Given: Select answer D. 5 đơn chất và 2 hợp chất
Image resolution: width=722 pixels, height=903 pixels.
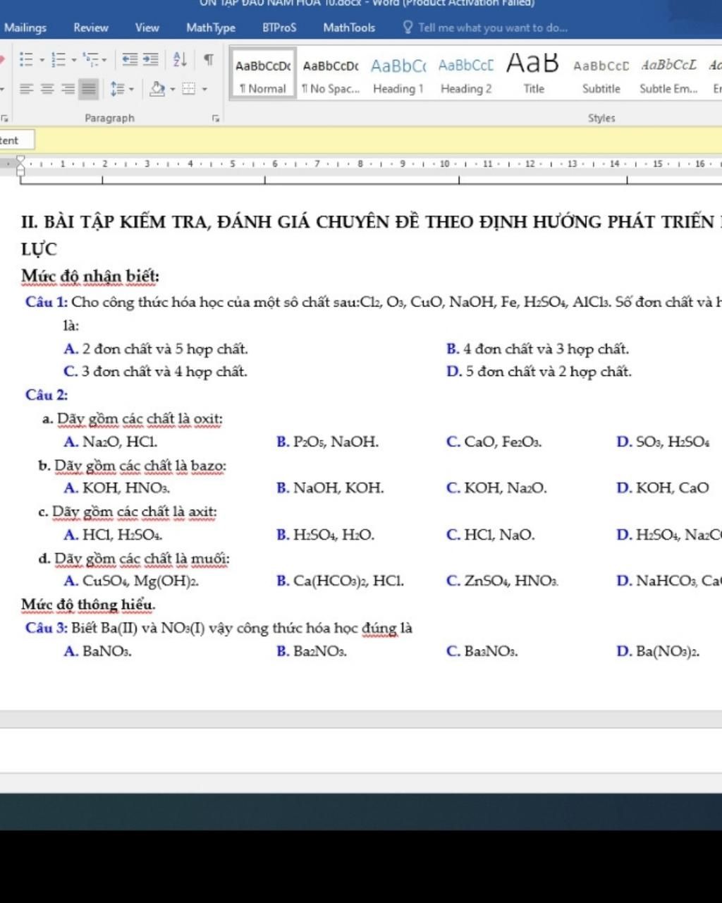Looking at the screenshot, I should (539, 371).
